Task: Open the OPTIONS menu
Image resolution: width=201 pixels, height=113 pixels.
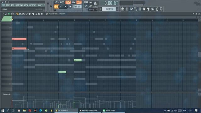Action: 33,5
